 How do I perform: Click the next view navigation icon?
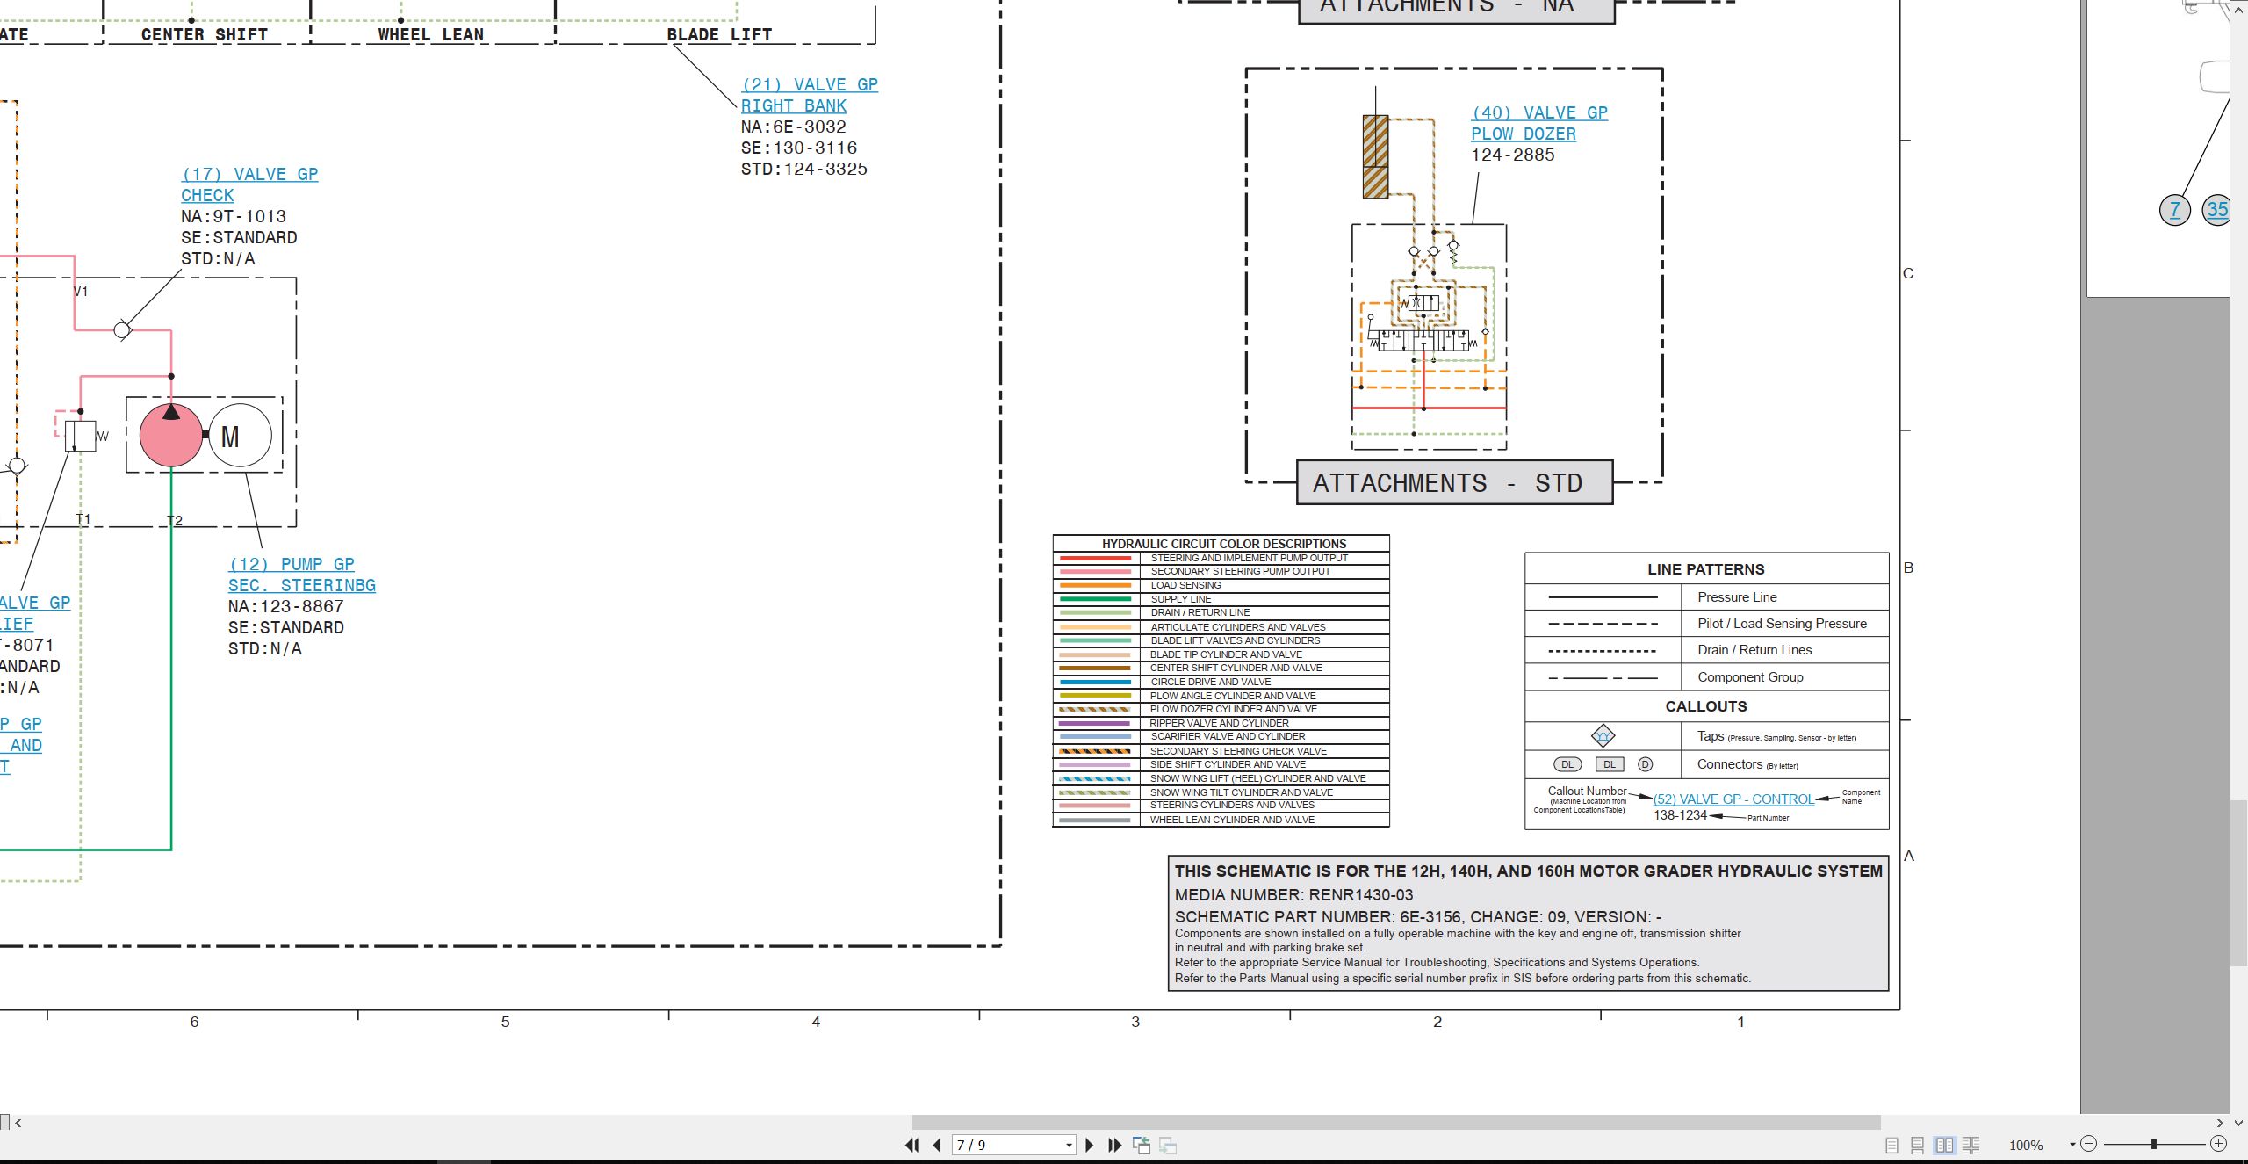1168,1145
